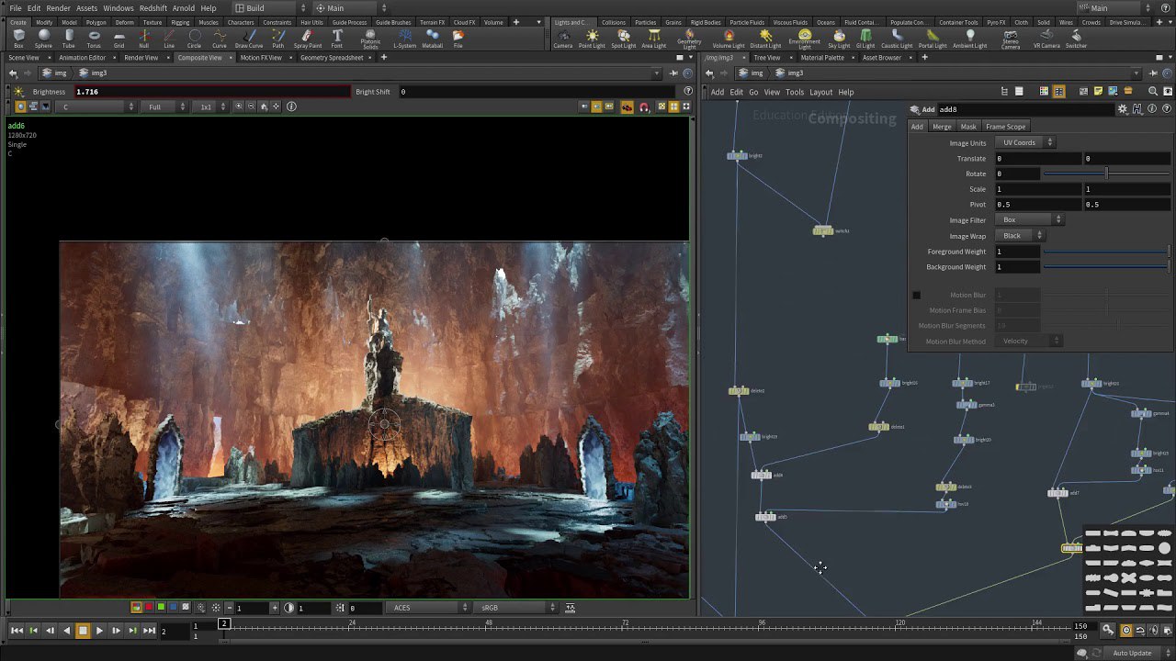Open the network editor Tools menu
This screenshot has height=661, width=1176.
(795, 92)
